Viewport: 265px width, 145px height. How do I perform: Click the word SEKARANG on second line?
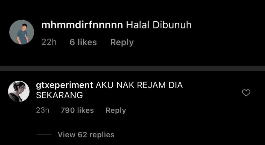[59, 95]
